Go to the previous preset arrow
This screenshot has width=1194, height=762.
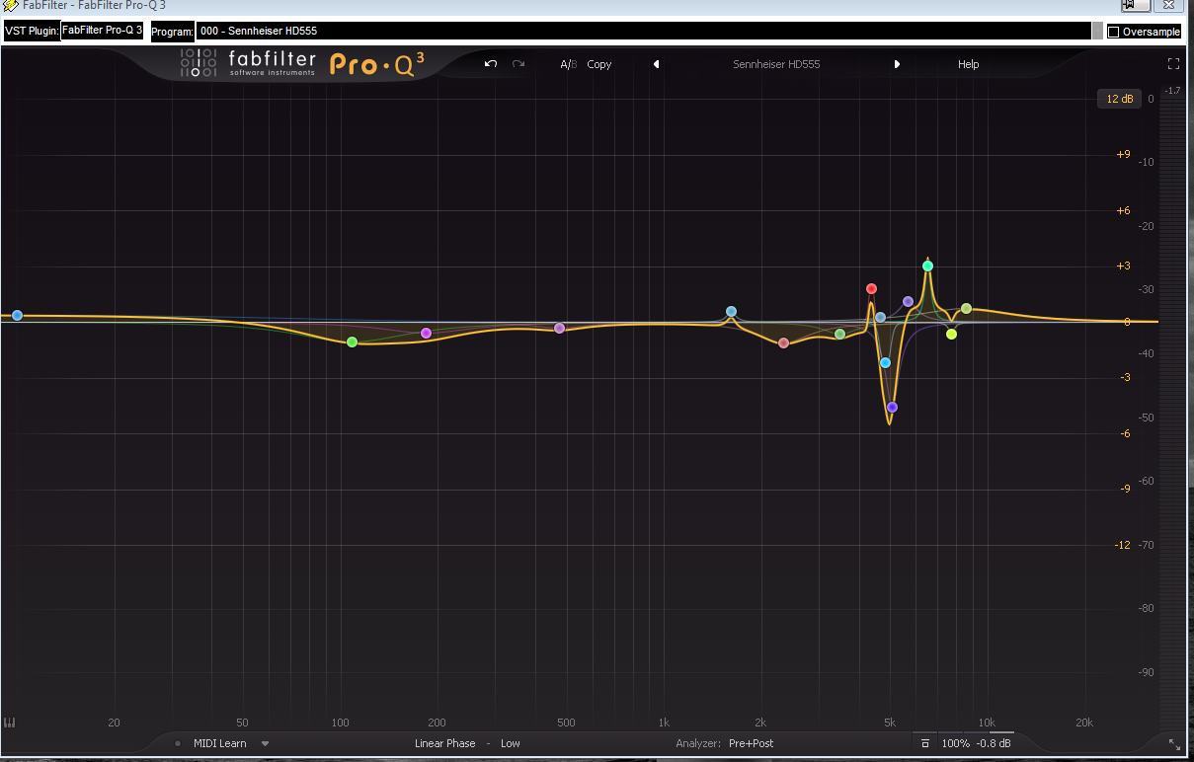[x=656, y=64]
